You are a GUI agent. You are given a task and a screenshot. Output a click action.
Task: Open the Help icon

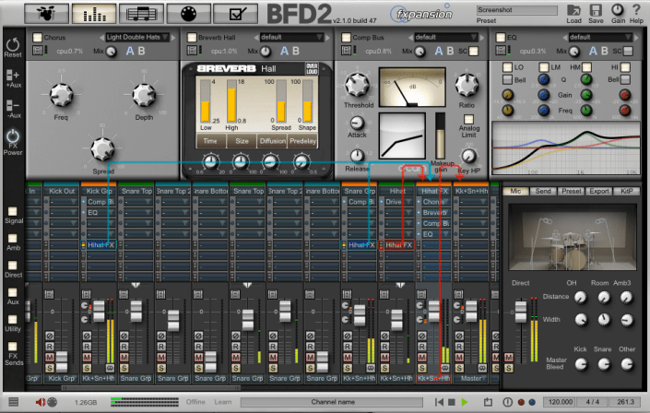636,11
